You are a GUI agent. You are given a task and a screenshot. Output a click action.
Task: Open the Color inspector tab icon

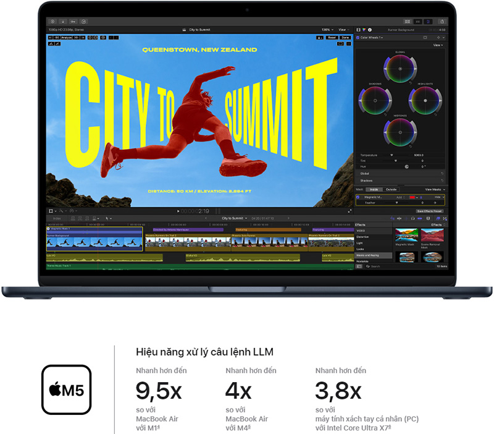click(363, 30)
